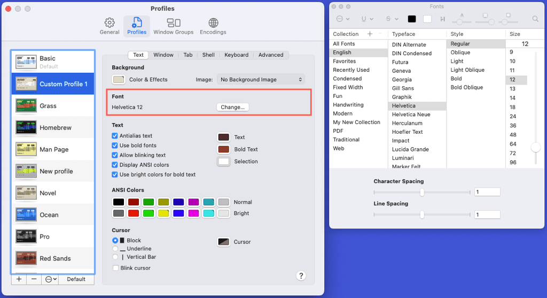
Task: Set Custom Profile 1 as Default
Action: pyautogui.click(x=76, y=279)
